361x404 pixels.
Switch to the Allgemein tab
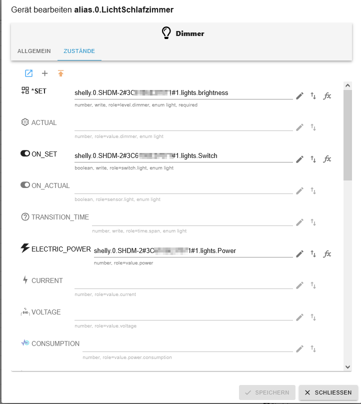tap(34, 51)
